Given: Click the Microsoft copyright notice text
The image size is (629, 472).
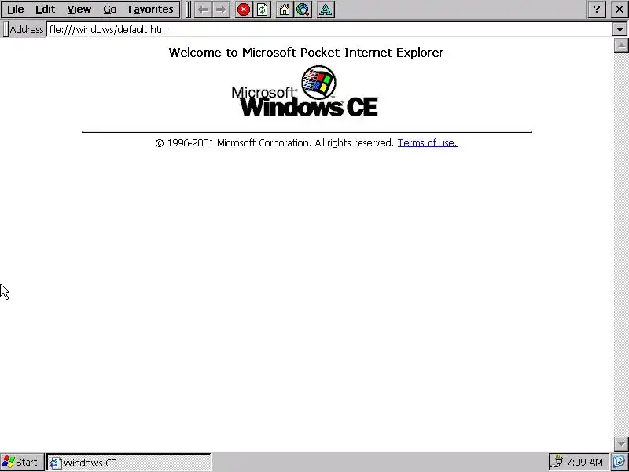Looking at the screenshot, I should point(274,143).
